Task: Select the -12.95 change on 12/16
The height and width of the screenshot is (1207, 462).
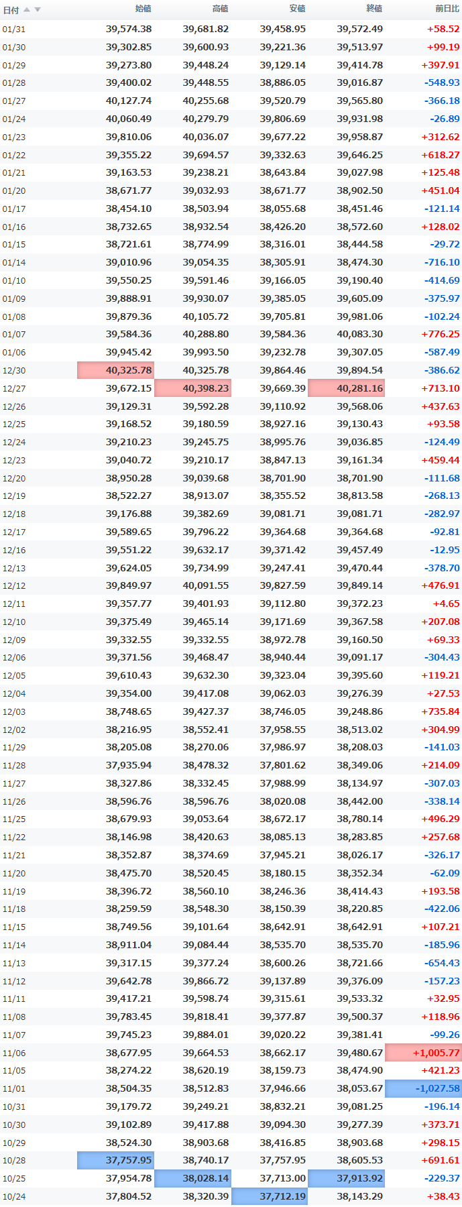Action: 445,551
